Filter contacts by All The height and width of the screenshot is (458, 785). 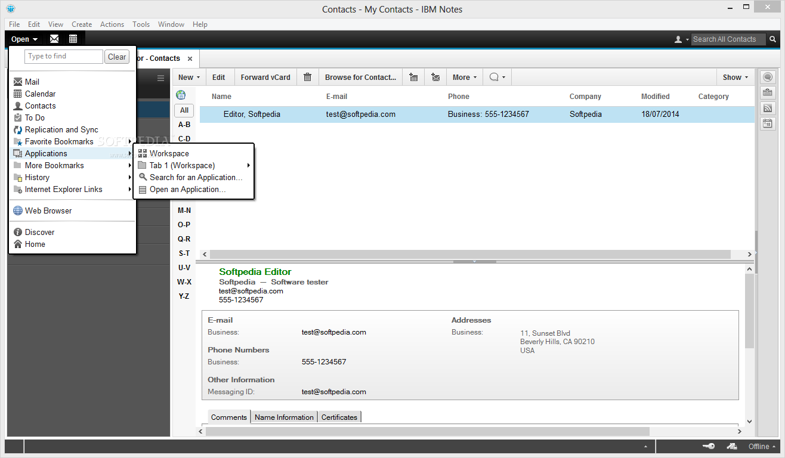coord(184,110)
